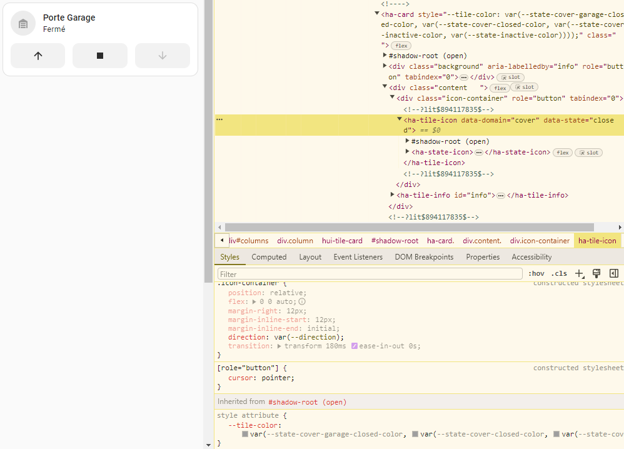This screenshot has height=449, width=624.
Task: Expand the ha-tile-info element node
Action: [x=392, y=195]
